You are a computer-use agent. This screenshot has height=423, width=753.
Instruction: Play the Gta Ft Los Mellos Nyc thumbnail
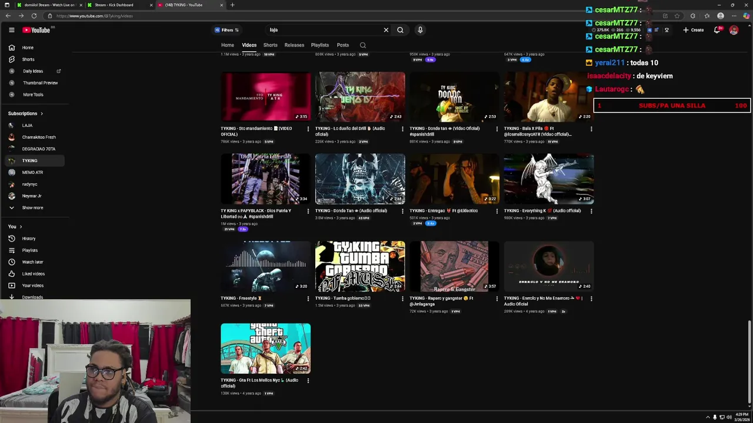coord(265,348)
